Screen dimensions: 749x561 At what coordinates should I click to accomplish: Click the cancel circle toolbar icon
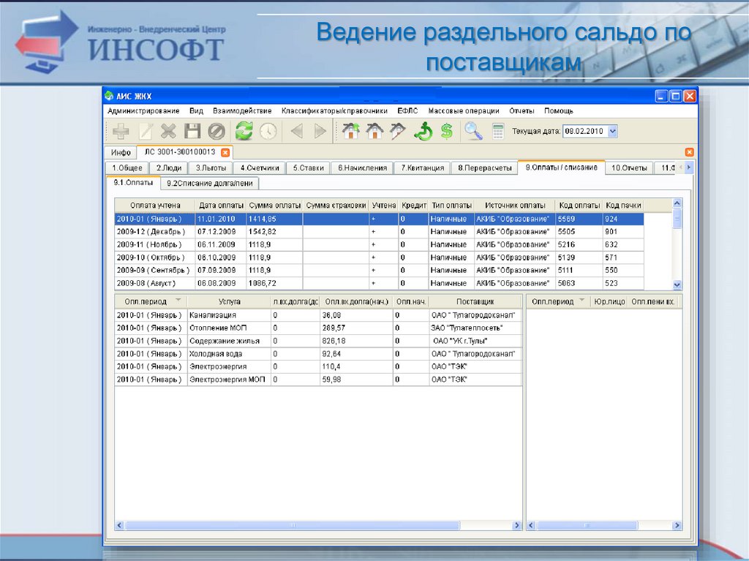[217, 131]
